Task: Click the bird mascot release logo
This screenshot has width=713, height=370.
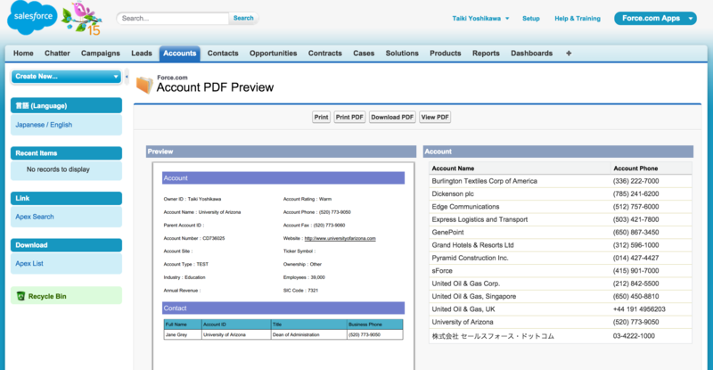Action: [82, 18]
